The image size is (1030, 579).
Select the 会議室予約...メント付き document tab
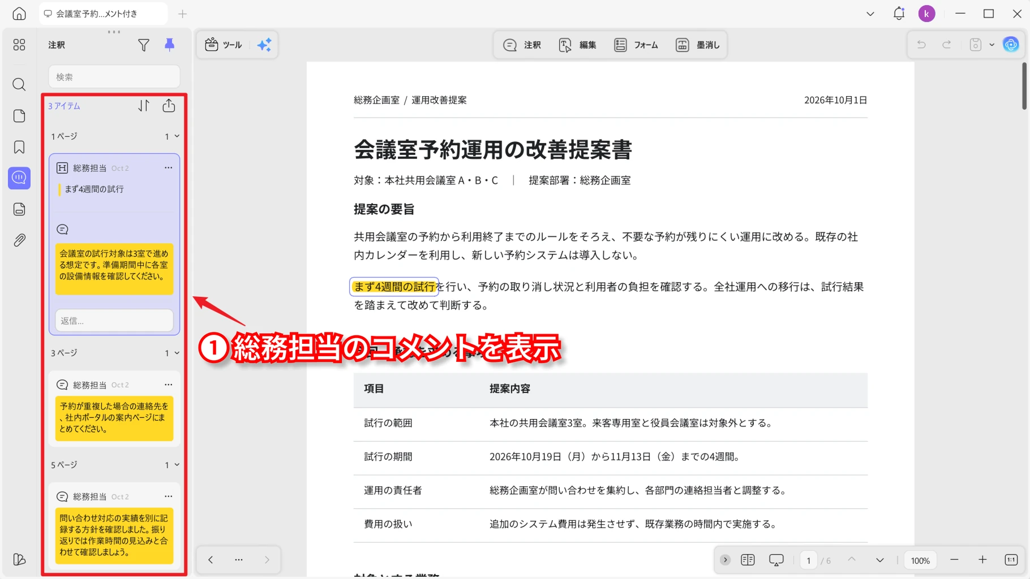coord(103,14)
